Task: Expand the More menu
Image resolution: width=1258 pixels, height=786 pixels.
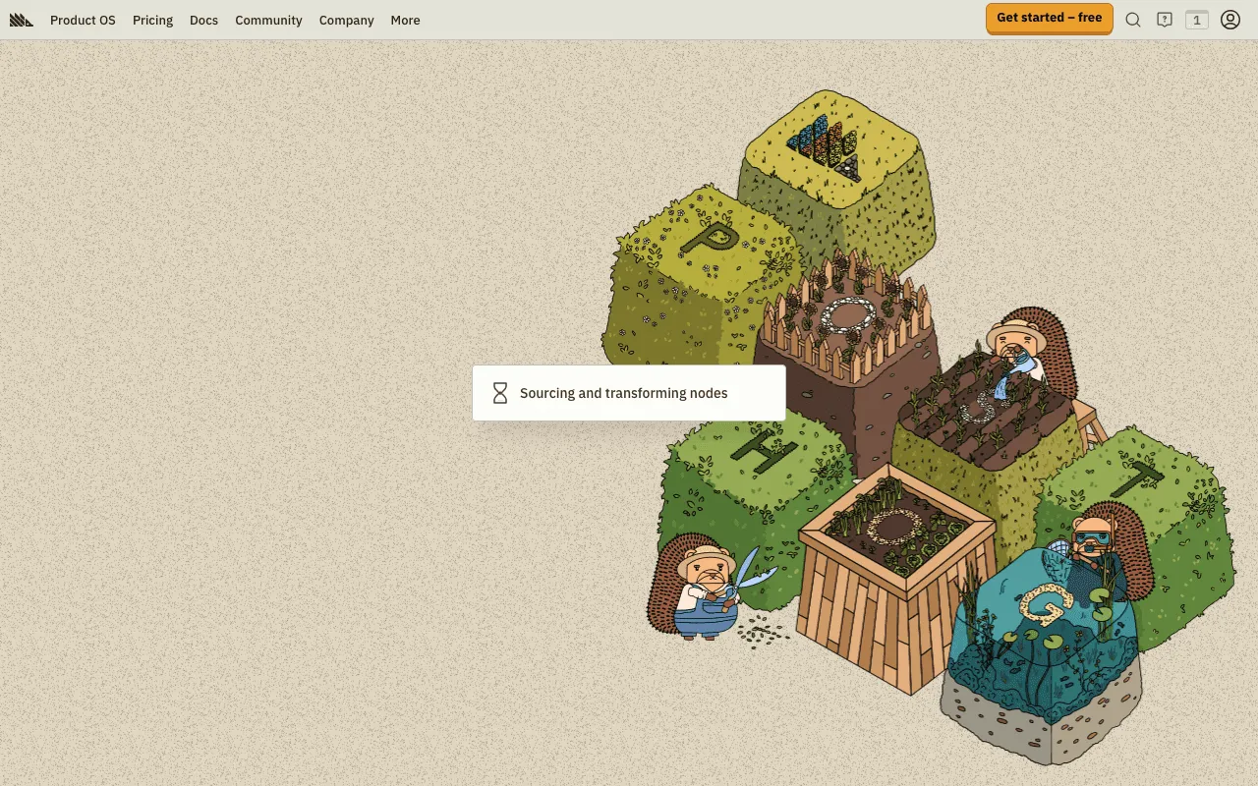Action: click(405, 20)
